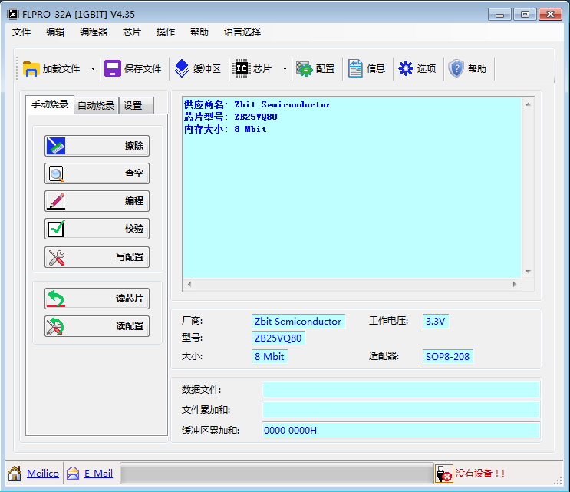
Task: Open the Meilico website link
Action: (43, 473)
